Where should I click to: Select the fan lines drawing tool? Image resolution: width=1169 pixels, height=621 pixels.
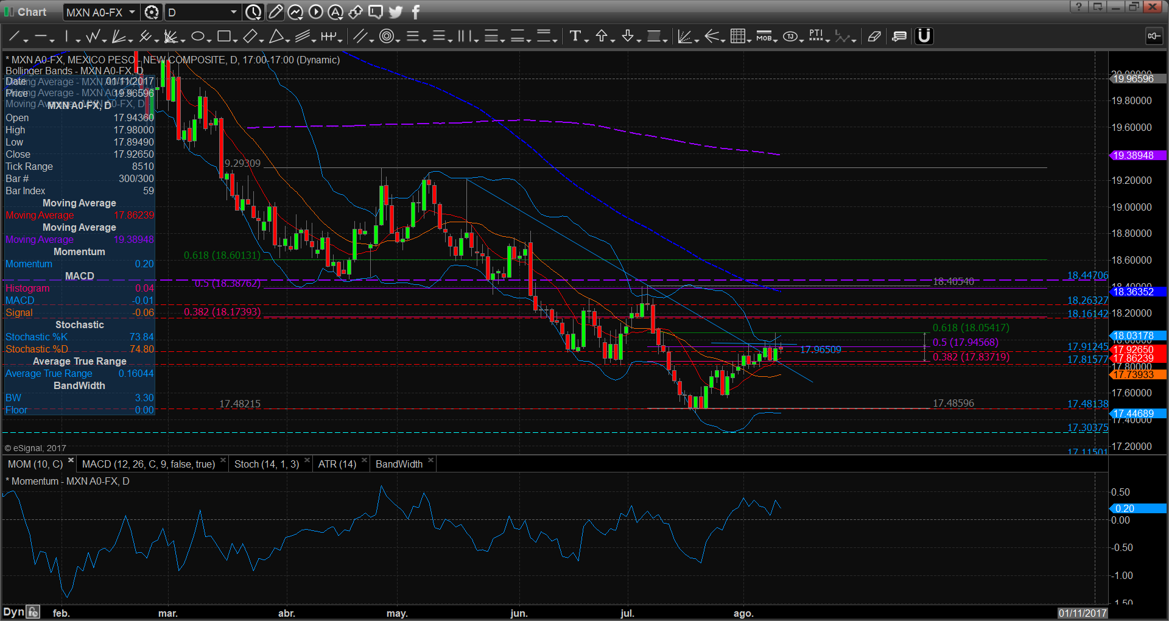coord(118,37)
